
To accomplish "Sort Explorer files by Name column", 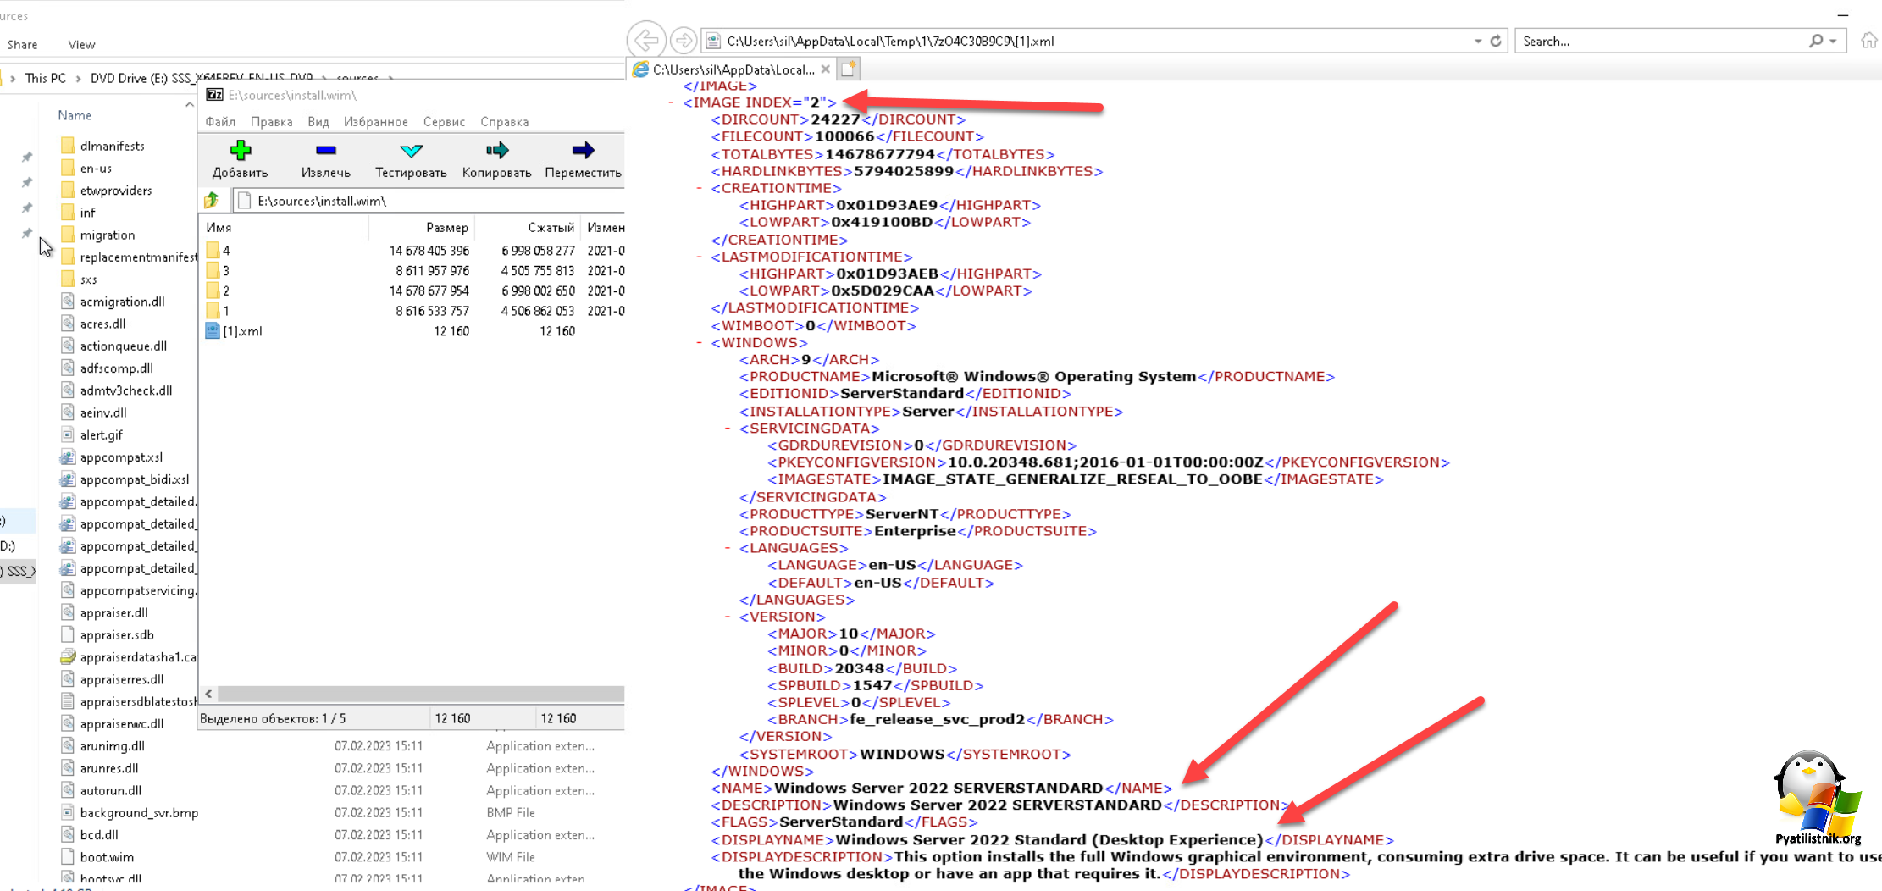I will pyautogui.click(x=75, y=115).
